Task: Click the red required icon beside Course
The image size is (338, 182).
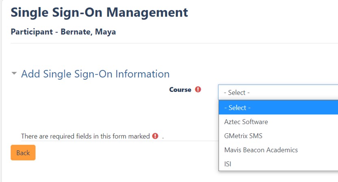Action: coord(198,89)
